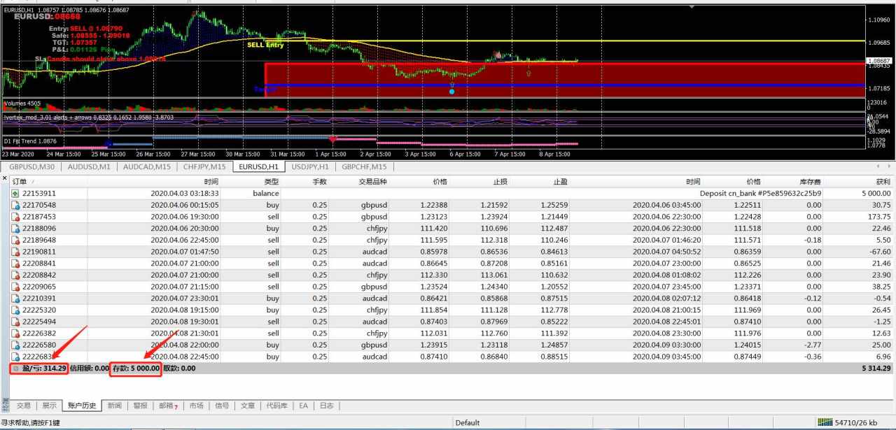This screenshot has width=896, height=430.
Task: Click the 信用额: 0.00 summary text
Action: pyautogui.click(x=90, y=368)
